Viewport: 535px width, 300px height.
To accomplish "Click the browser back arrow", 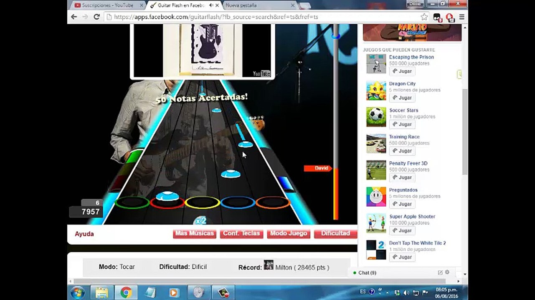I will (74, 17).
